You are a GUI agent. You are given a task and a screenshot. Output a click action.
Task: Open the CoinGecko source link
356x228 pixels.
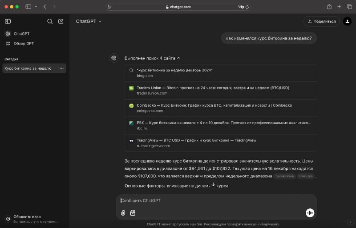221,108
